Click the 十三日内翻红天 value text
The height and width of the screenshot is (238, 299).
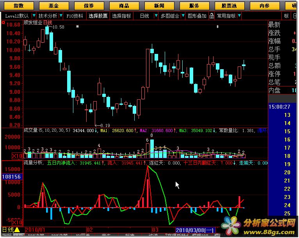point(208,163)
